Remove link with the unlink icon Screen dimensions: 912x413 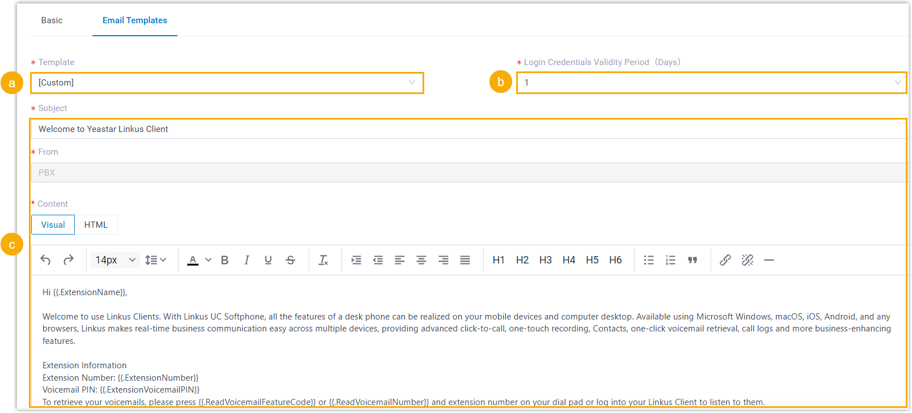[748, 260]
